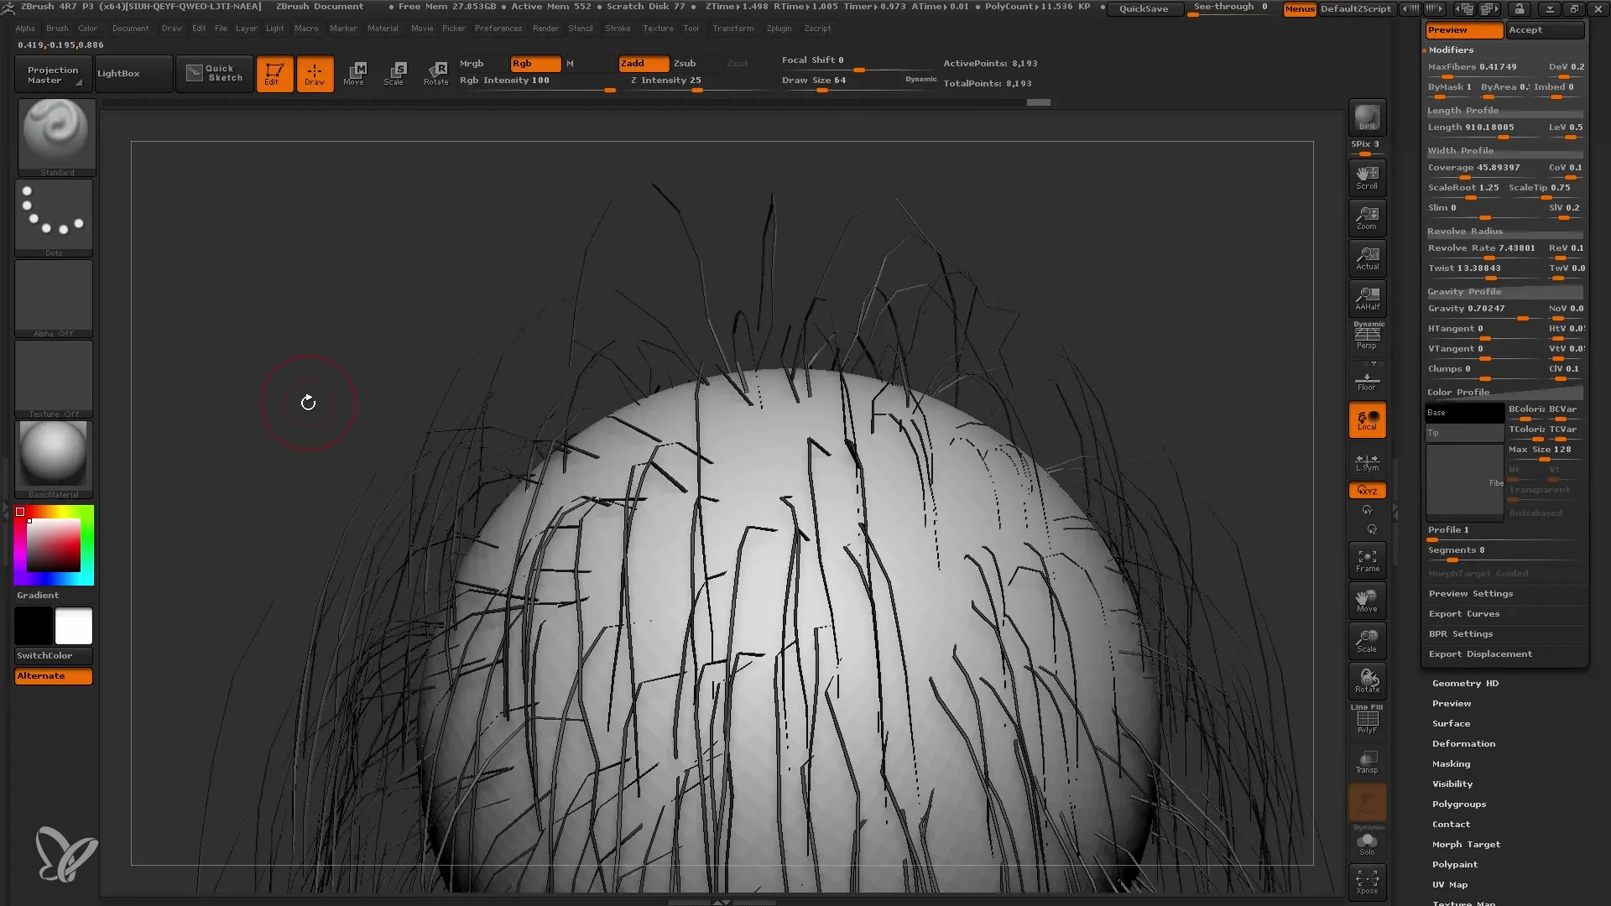Click the QuickSave button
The image size is (1611, 906).
1144,8
